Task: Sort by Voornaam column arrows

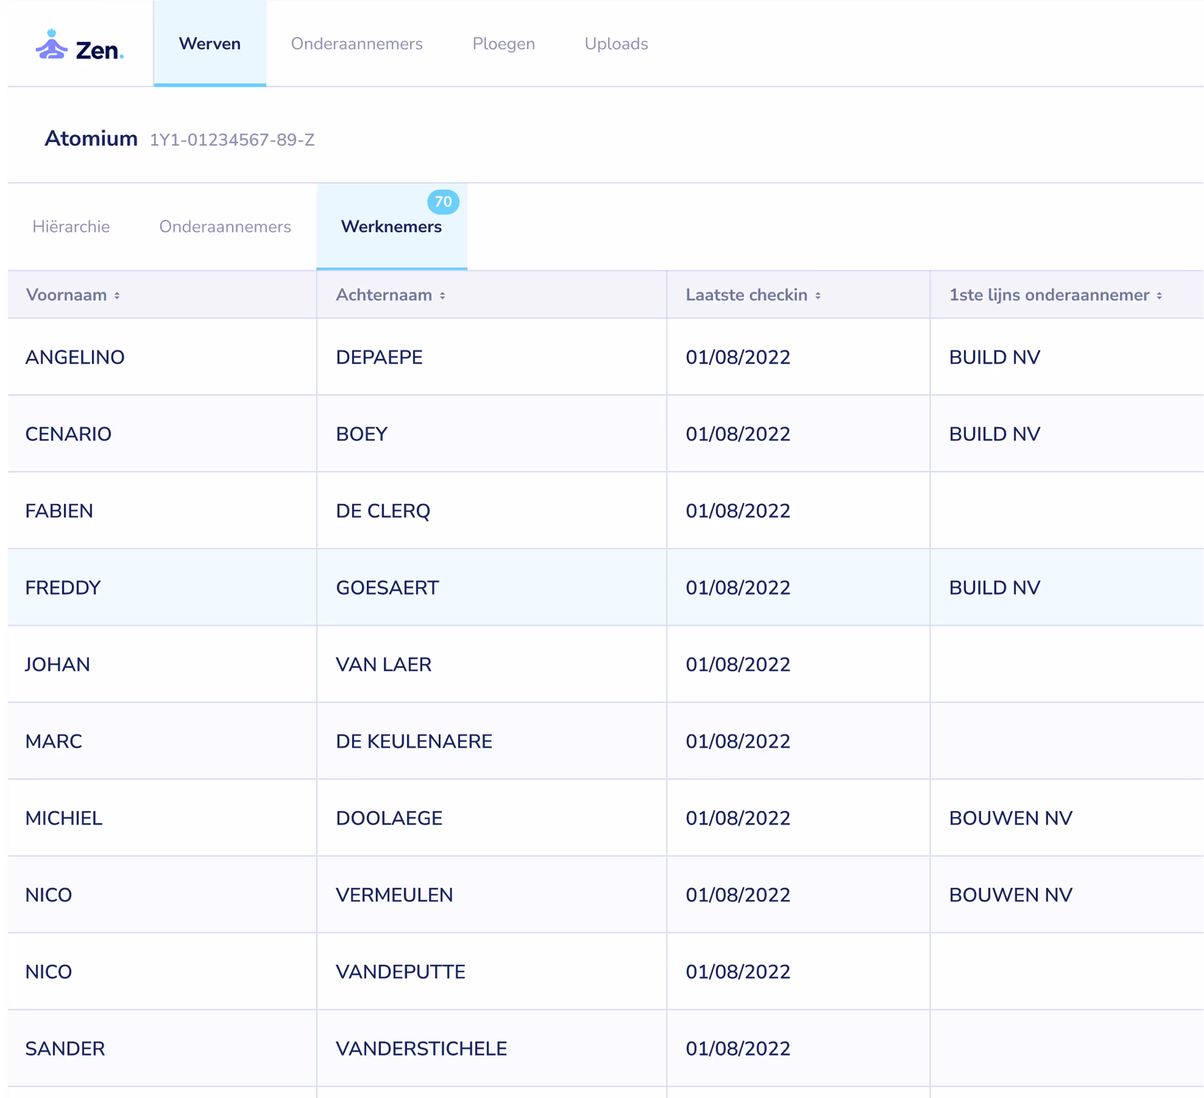Action: tap(117, 296)
